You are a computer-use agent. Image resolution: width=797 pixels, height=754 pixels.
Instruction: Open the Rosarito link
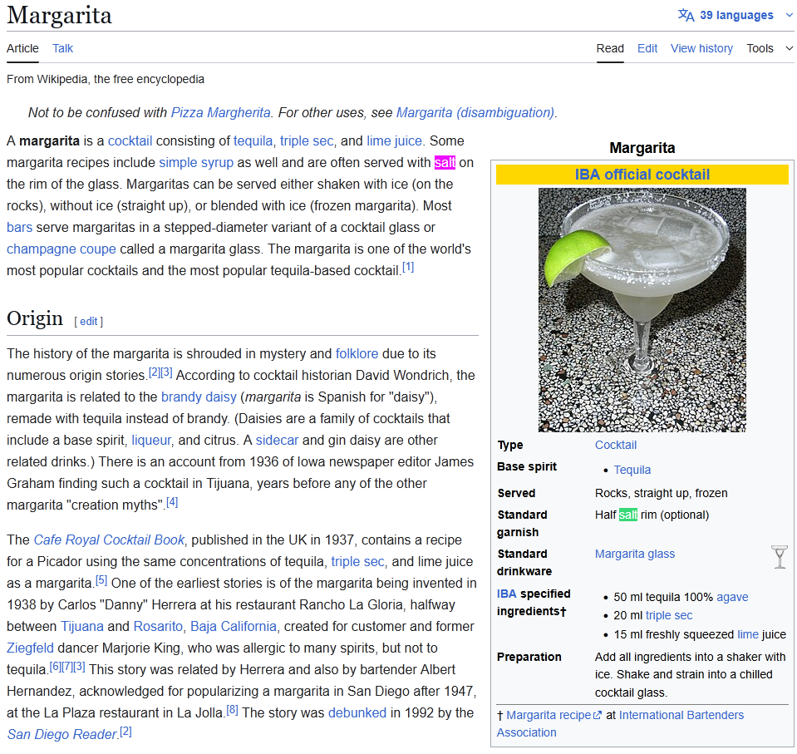158,626
